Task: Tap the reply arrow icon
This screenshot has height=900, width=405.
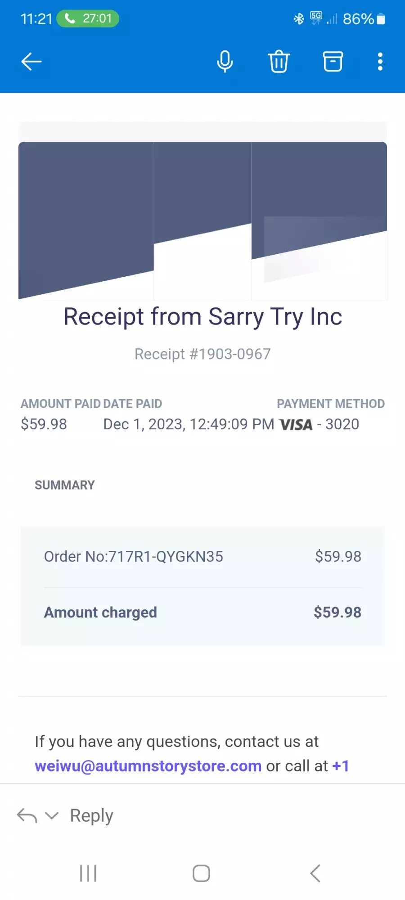Action: click(x=27, y=815)
